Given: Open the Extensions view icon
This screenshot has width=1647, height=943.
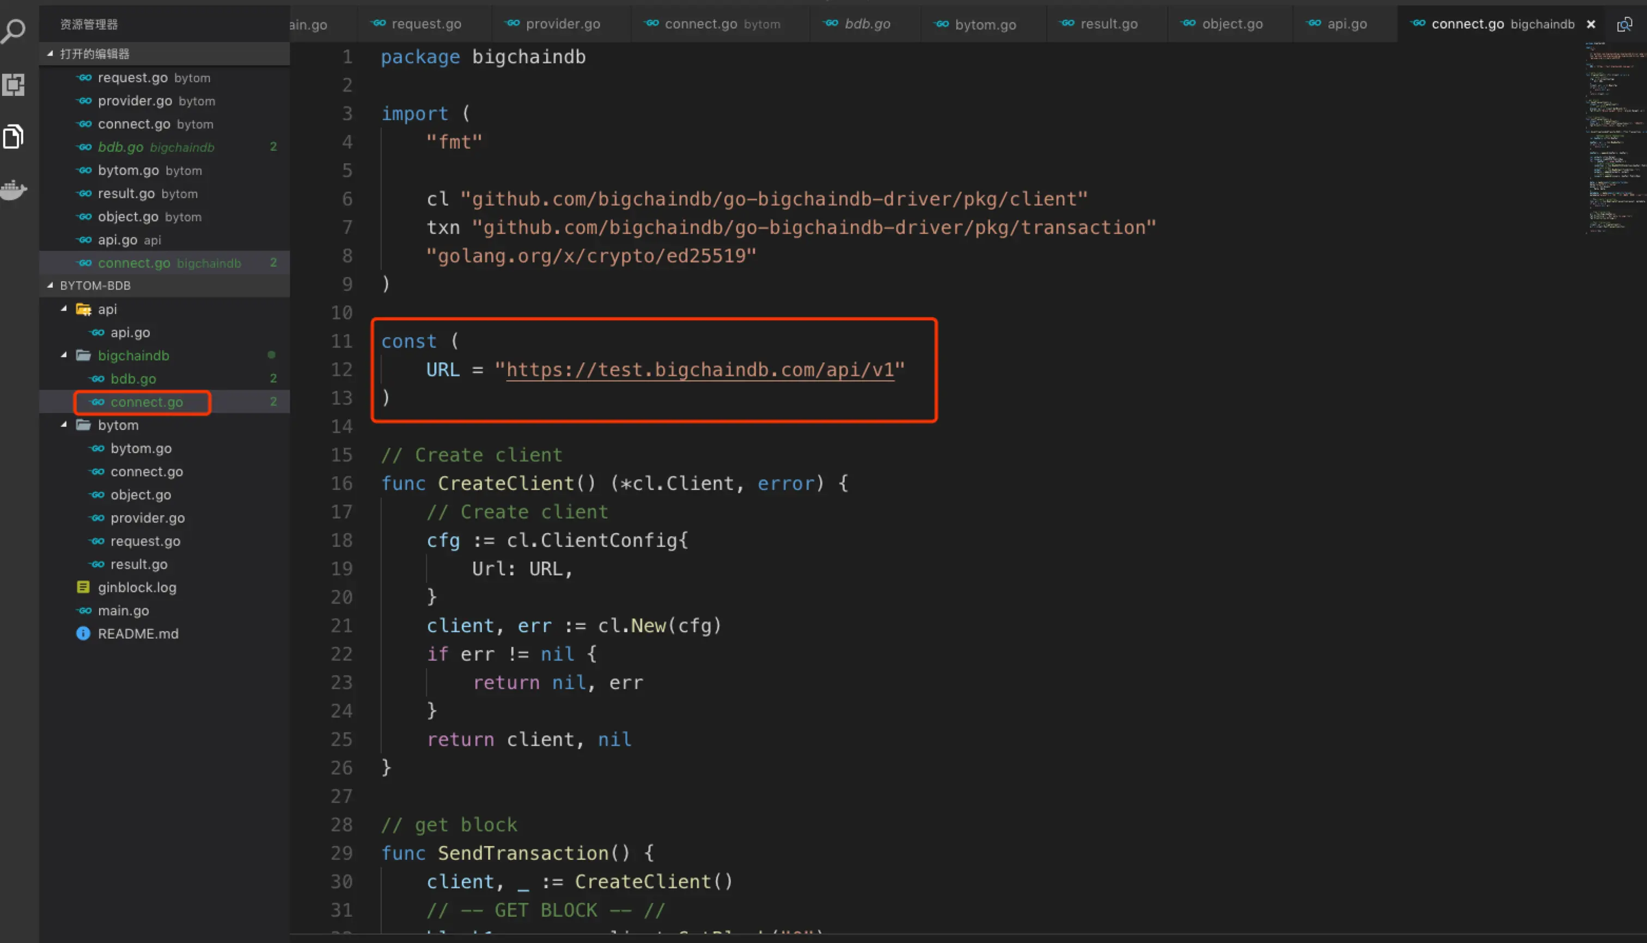Looking at the screenshot, I should tap(13, 84).
